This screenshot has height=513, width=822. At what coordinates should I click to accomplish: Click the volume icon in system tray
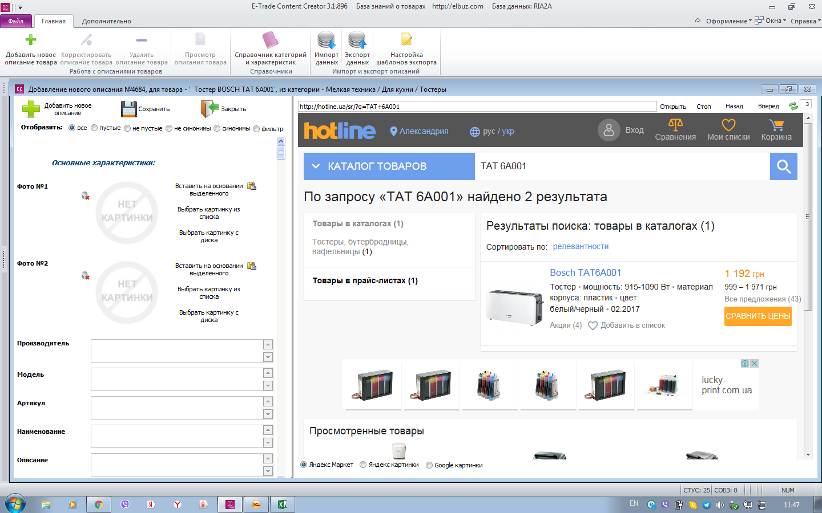(720, 505)
